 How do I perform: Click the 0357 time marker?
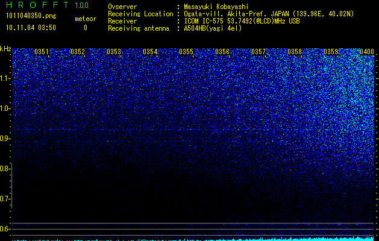point(258,52)
